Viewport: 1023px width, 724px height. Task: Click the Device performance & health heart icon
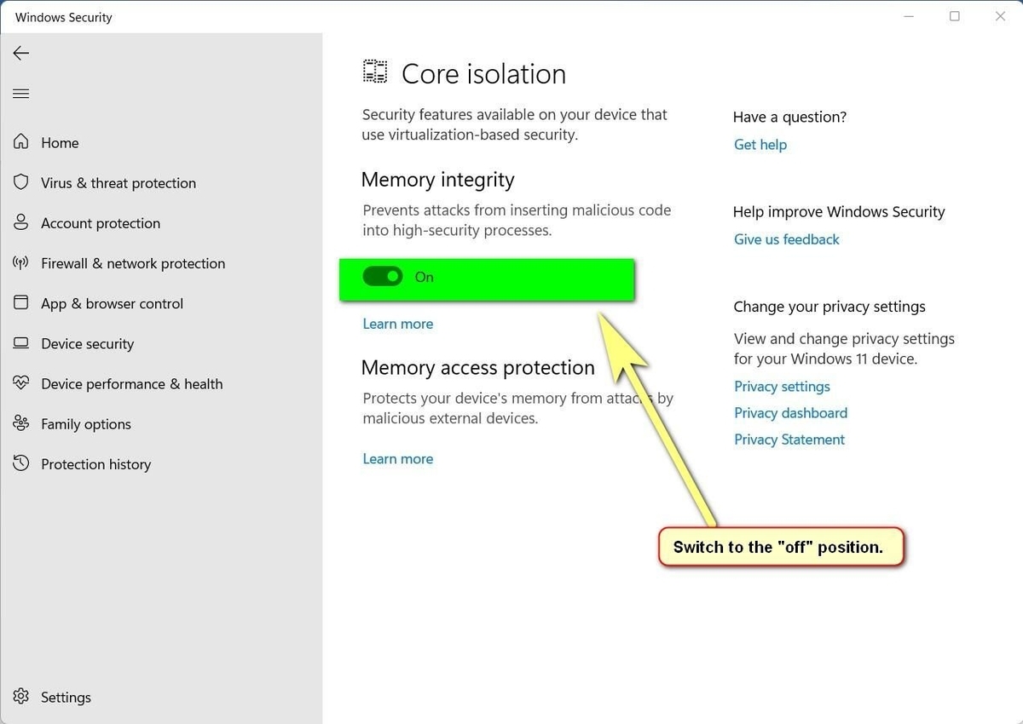[x=21, y=383]
